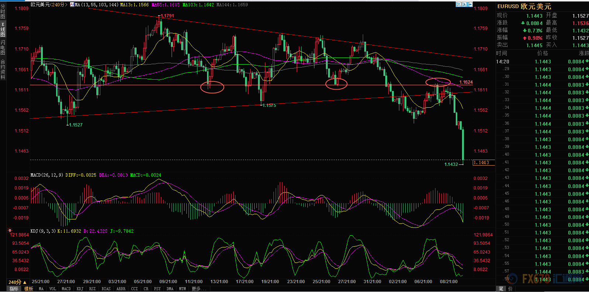
Task: Open the 合约资料 side tab
Action: [3, 69]
